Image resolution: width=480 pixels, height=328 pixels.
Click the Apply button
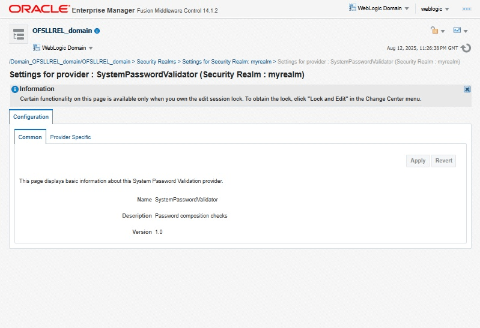tap(418, 161)
